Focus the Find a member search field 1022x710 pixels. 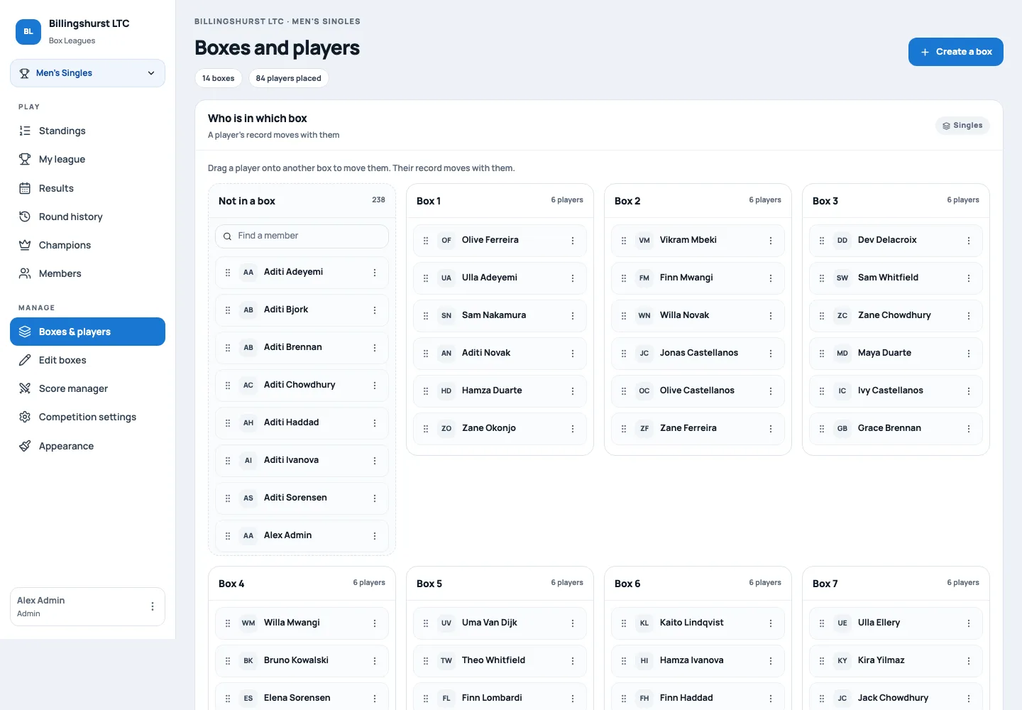click(x=302, y=236)
